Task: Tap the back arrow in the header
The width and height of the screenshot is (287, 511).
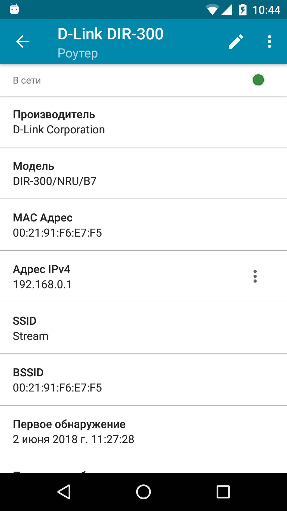Action: [22, 42]
